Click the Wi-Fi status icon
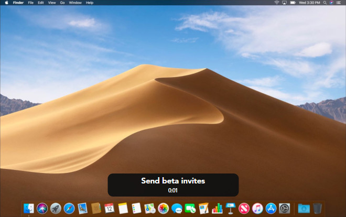Viewport: 346px width, 217px height. click(276, 3)
